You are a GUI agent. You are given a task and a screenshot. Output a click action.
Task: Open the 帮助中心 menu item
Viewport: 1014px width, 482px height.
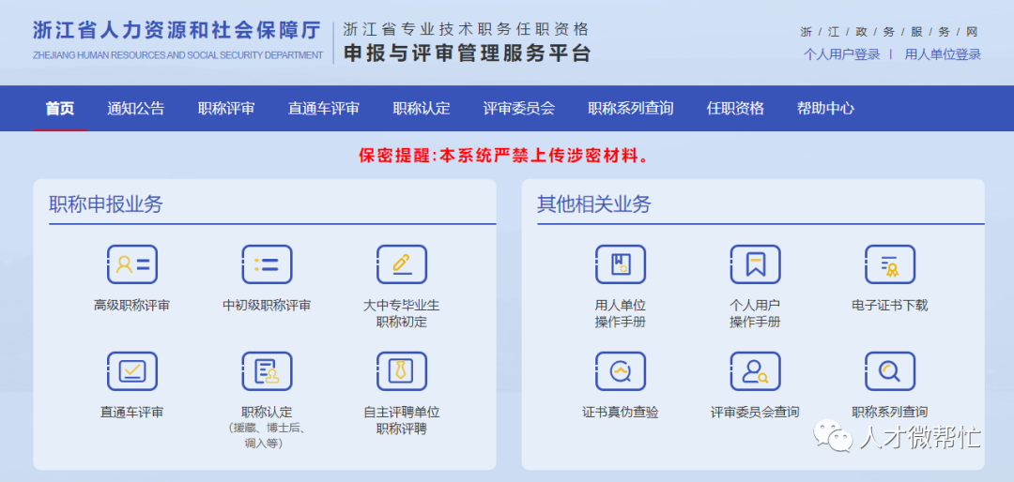click(826, 109)
